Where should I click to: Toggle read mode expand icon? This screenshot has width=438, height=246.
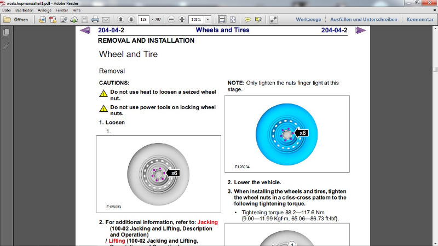273,20
